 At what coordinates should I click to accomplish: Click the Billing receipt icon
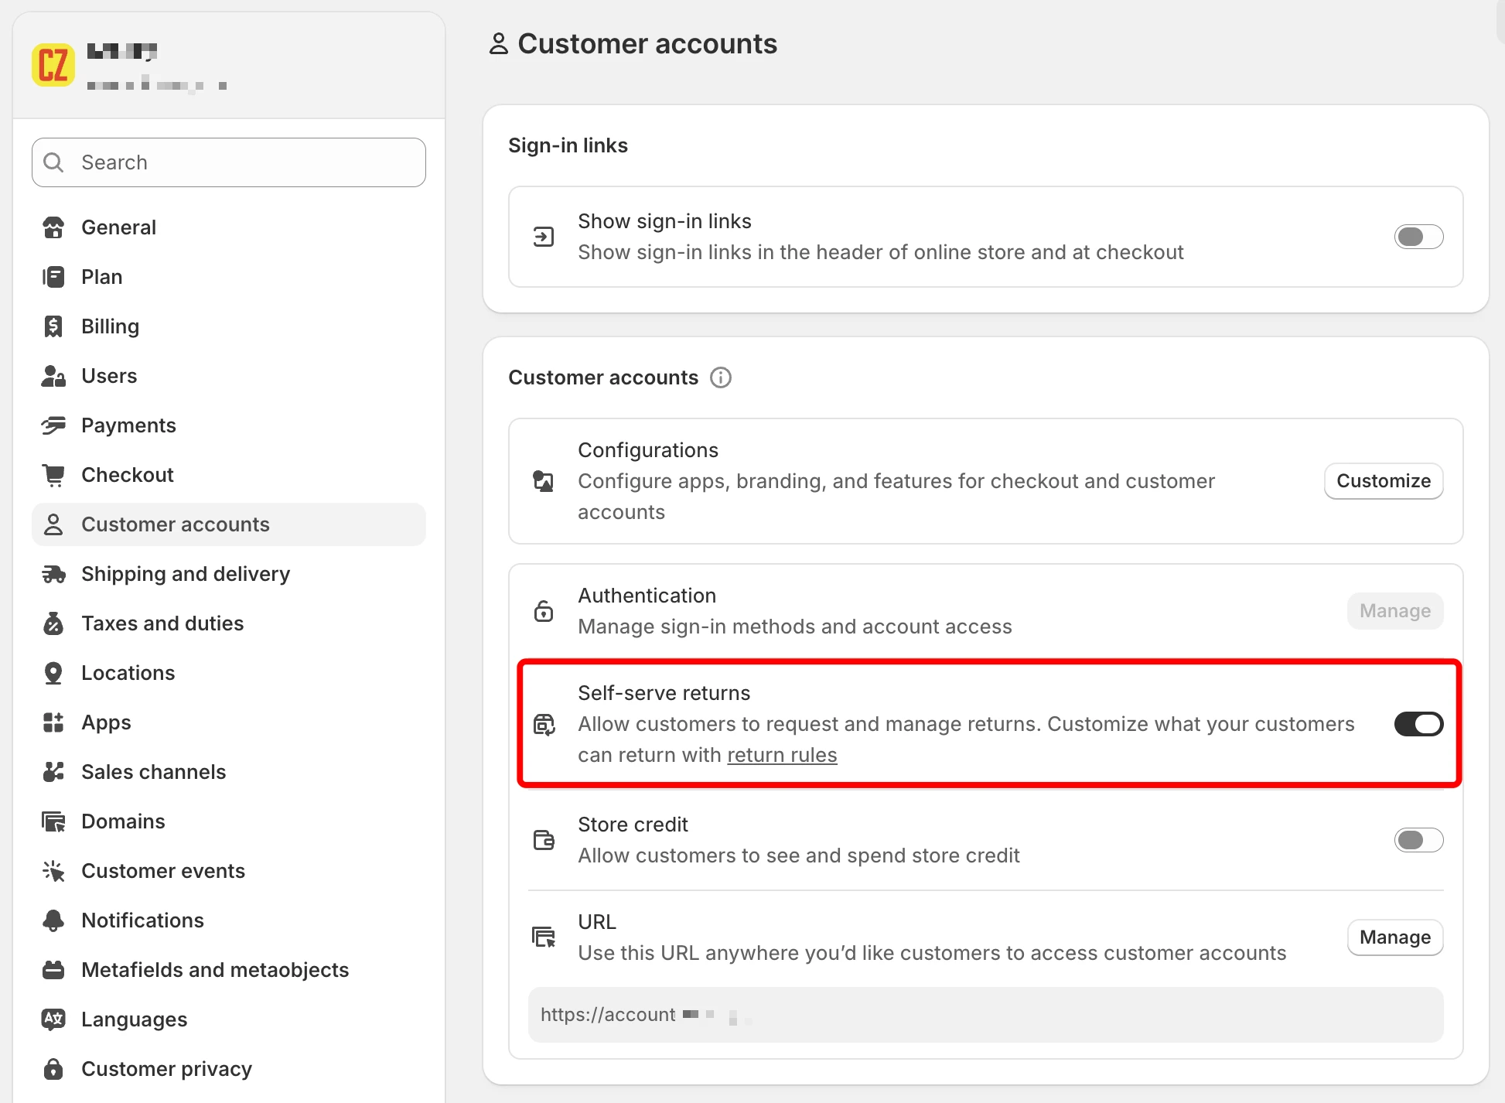53,326
